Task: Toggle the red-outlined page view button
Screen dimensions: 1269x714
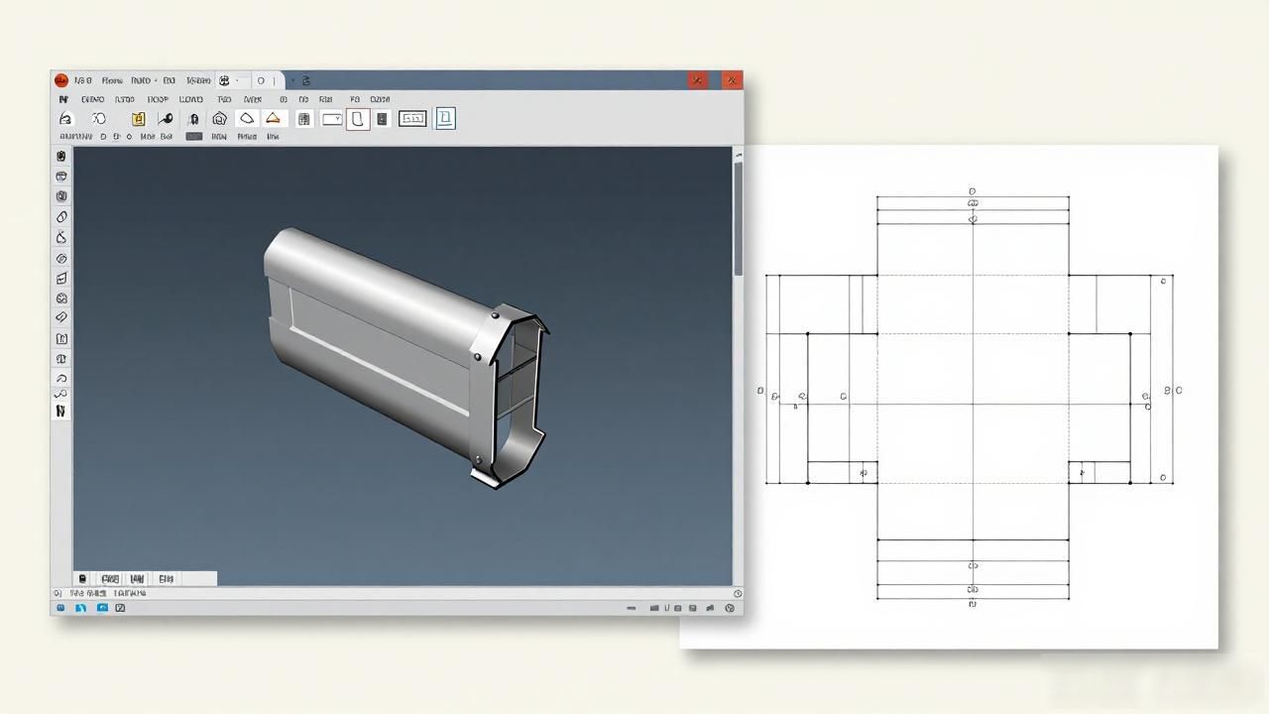Action: pyautogui.click(x=358, y=119)
